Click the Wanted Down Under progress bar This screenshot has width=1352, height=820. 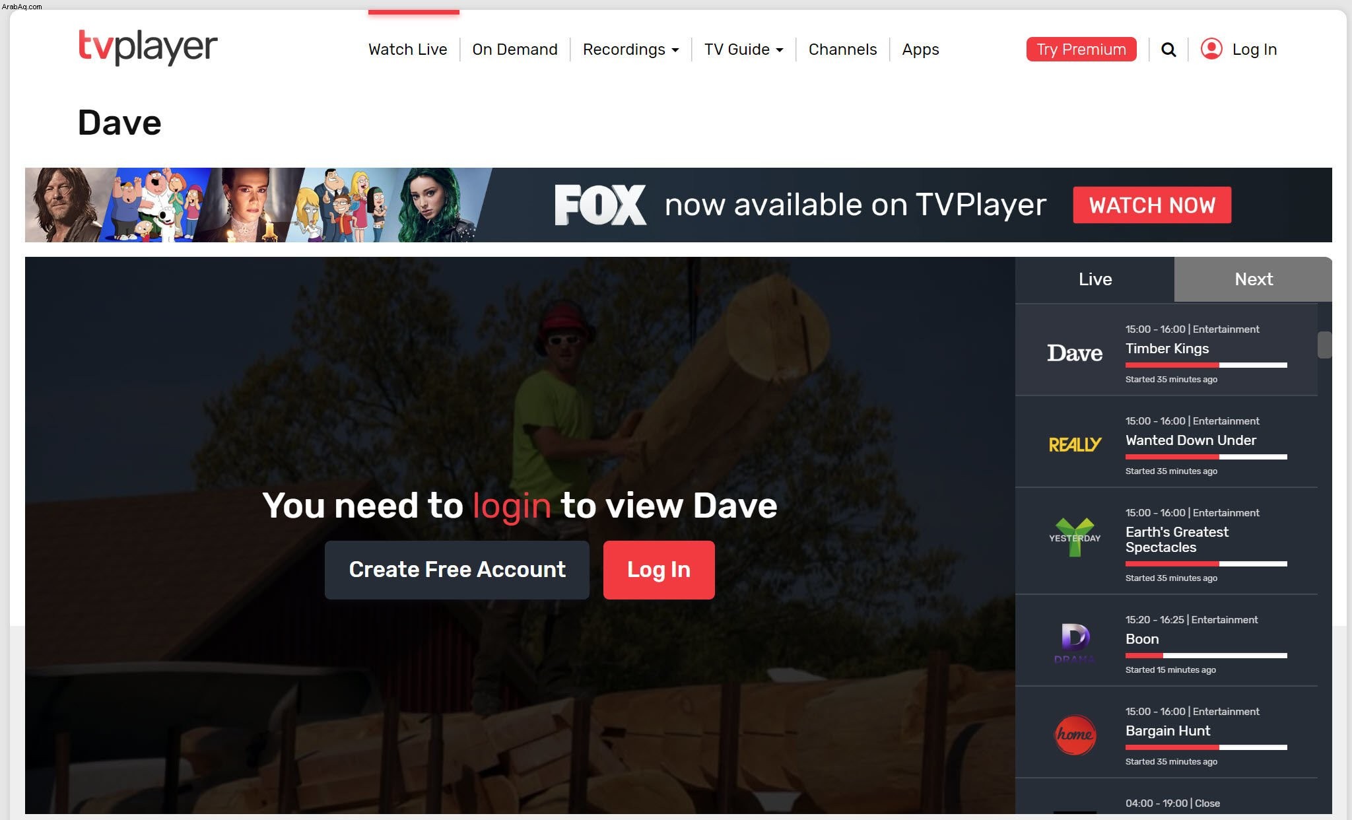1206,457
